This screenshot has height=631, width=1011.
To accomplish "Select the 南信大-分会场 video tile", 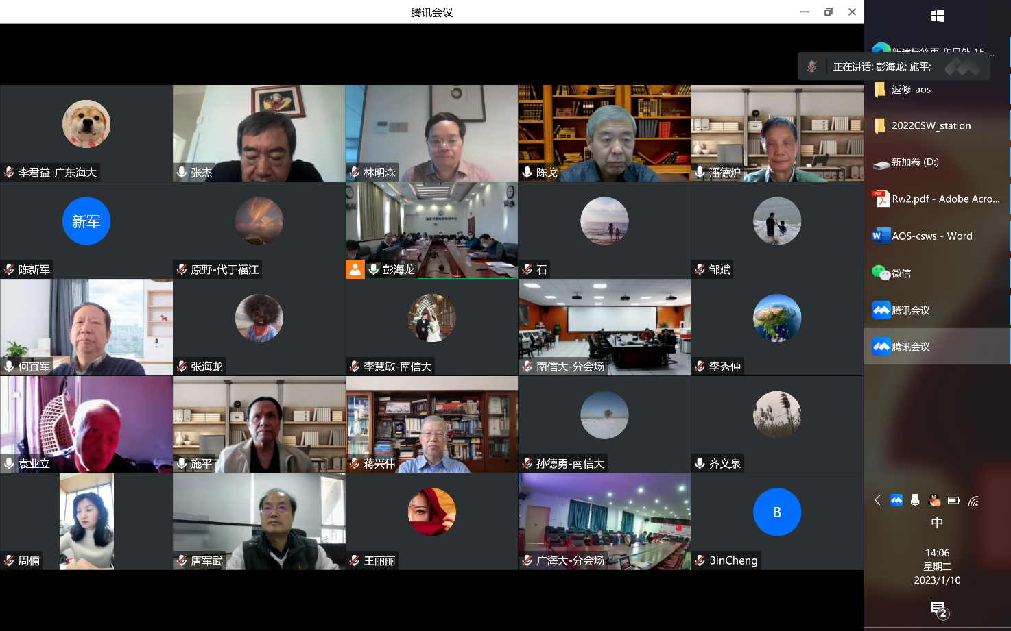I will point(604,323).
